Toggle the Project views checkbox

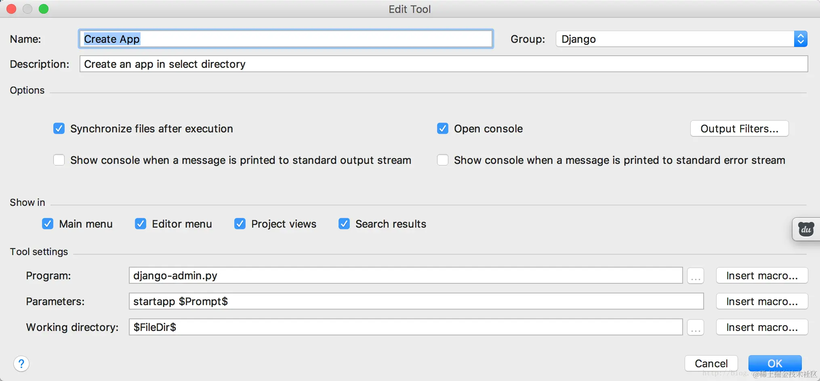(240, 224)
